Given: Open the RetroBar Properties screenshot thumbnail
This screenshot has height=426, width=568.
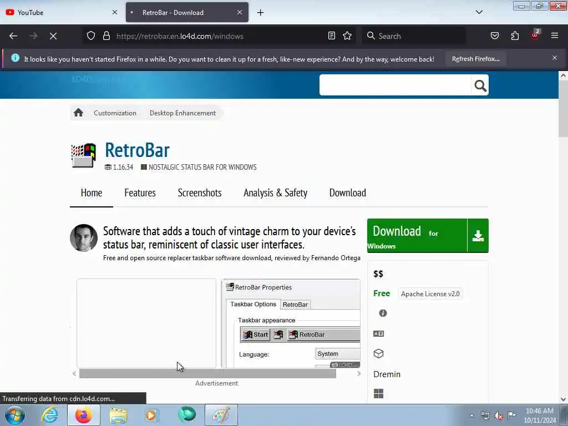Looking at the screenshot, I should [x=292, y=323].
